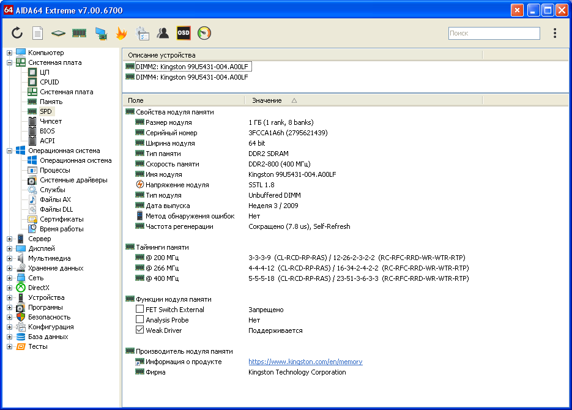
Task: Expand the Компьютер tree node
Action: click(x=10, y=53)
